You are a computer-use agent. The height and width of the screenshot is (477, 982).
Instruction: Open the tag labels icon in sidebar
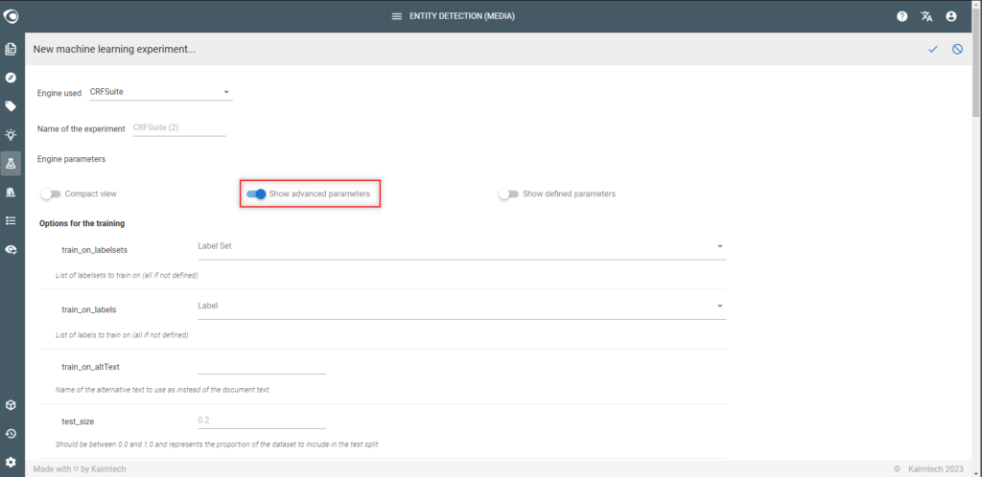(10, 106)
